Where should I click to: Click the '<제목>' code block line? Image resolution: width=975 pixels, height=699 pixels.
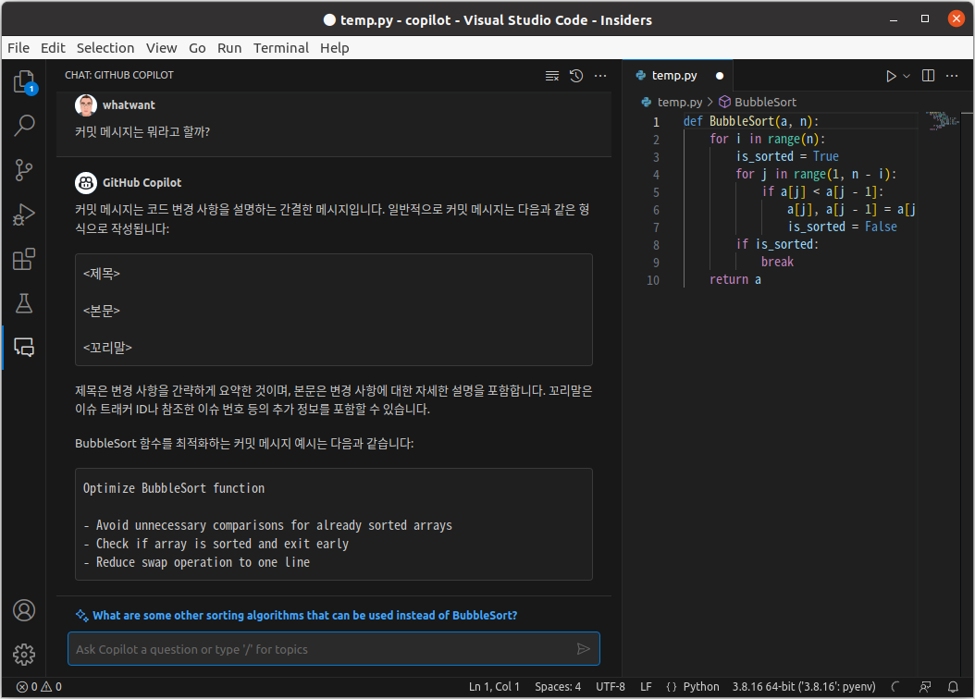(x=102, y=274)
